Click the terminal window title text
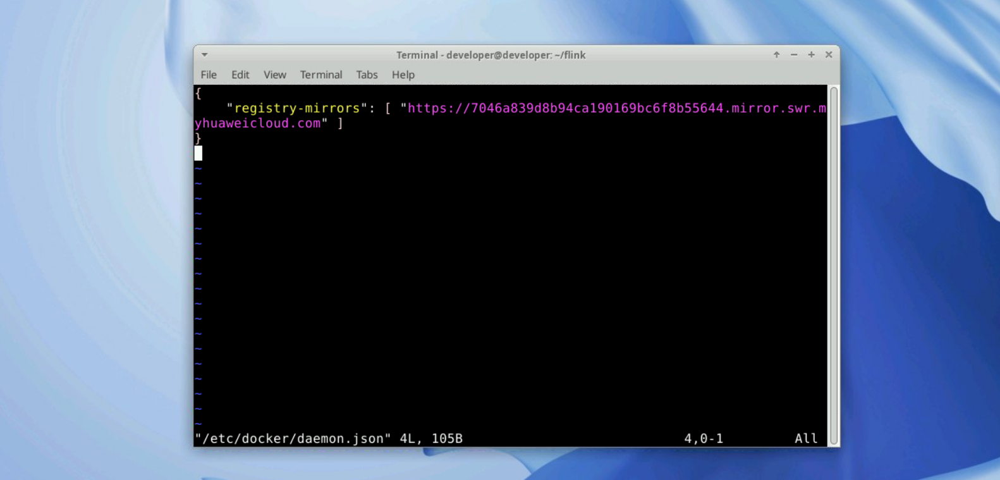Viewport: 1000px width, 480px height. click(x=491, y=55)
